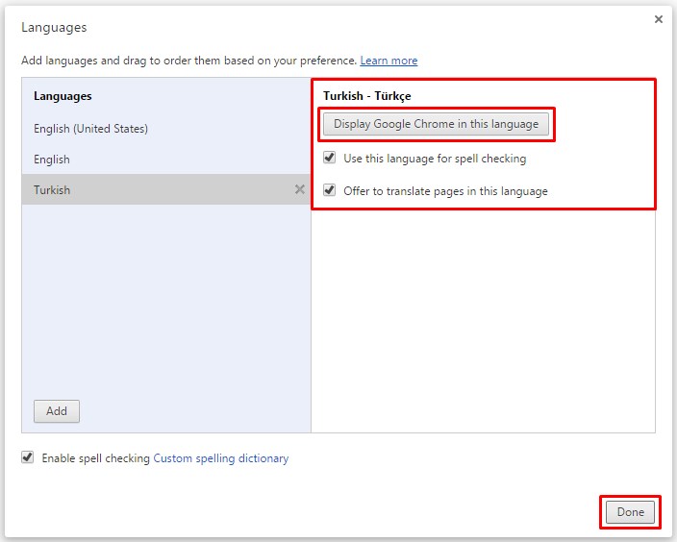Click the Add button to add languages
Image resolution: width=677 pixels, height=542 pixels.
[x=57, y=411]
